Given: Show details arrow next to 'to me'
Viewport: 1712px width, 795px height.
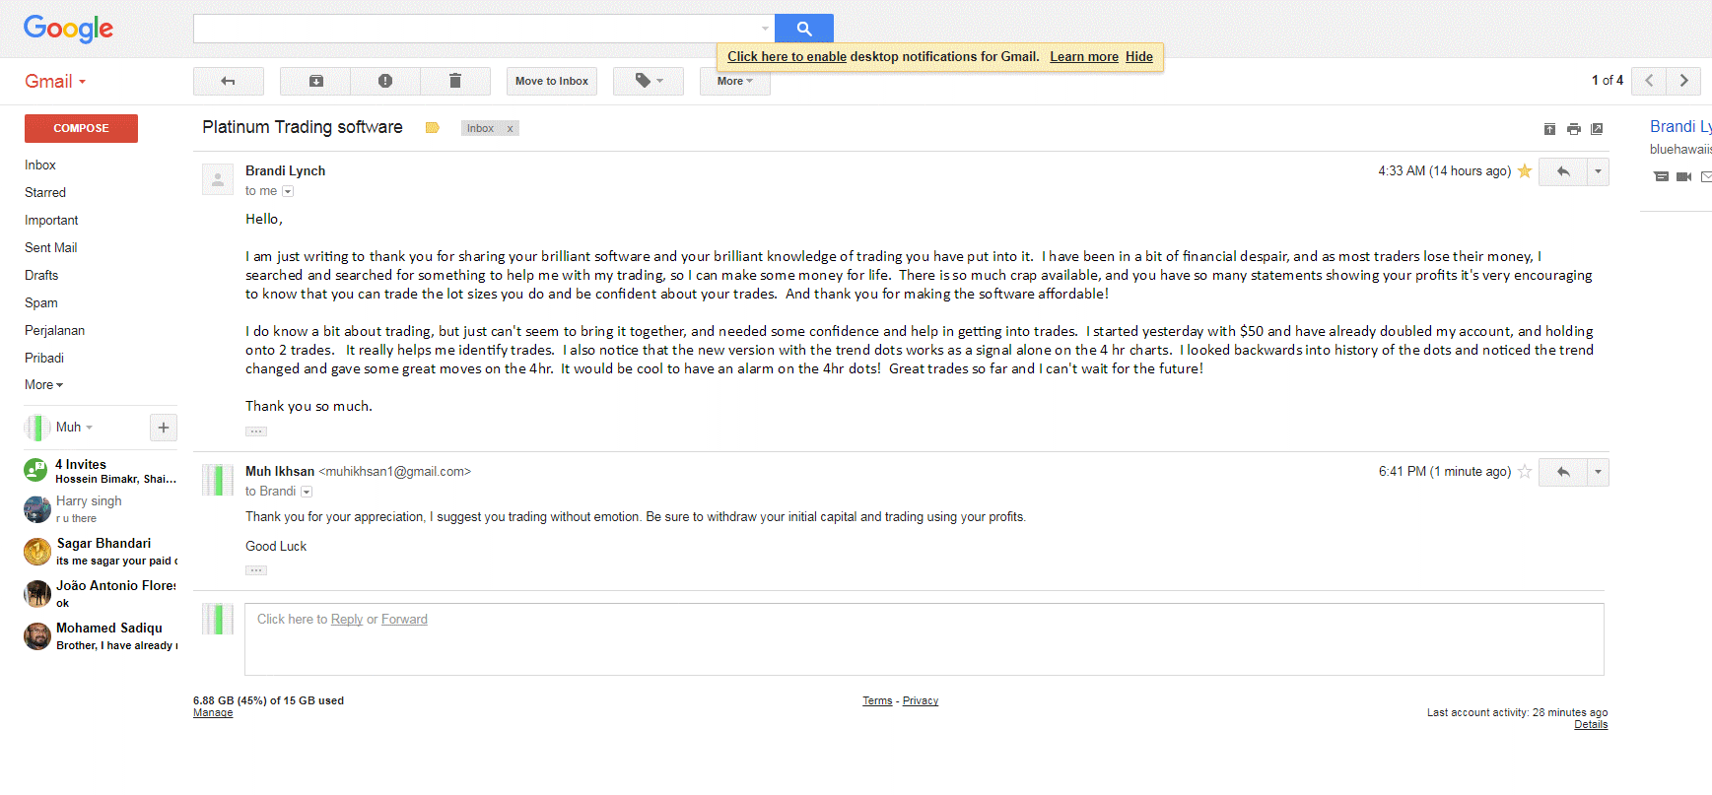Looking at the screenshot, I should click(288, 191).
